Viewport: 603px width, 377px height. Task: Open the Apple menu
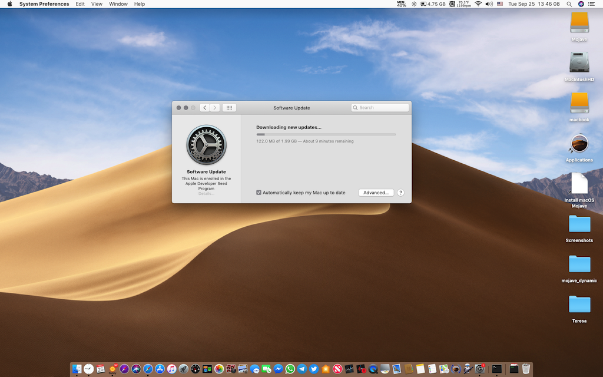(9, 4)
